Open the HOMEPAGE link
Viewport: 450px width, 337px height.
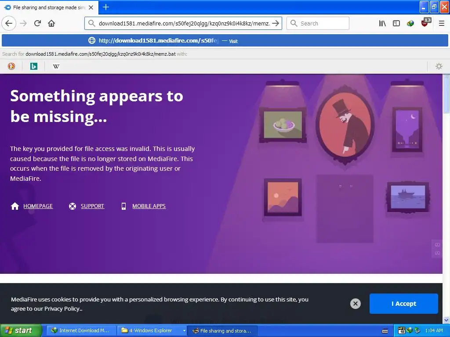(x=38, y=206)
